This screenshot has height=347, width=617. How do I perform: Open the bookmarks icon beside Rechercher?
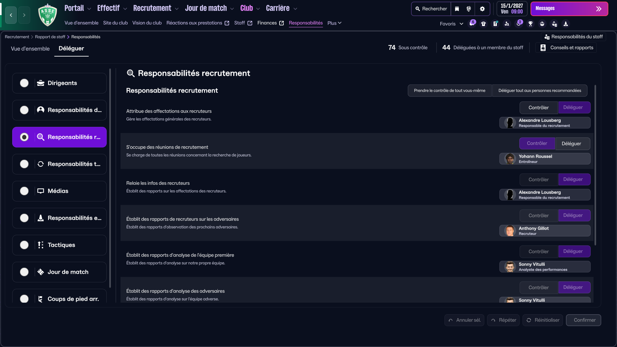[x=457, y=9]
